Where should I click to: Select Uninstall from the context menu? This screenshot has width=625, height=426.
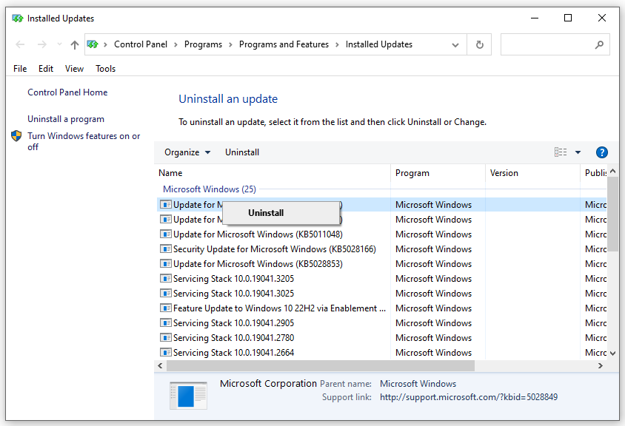(266, 212)
